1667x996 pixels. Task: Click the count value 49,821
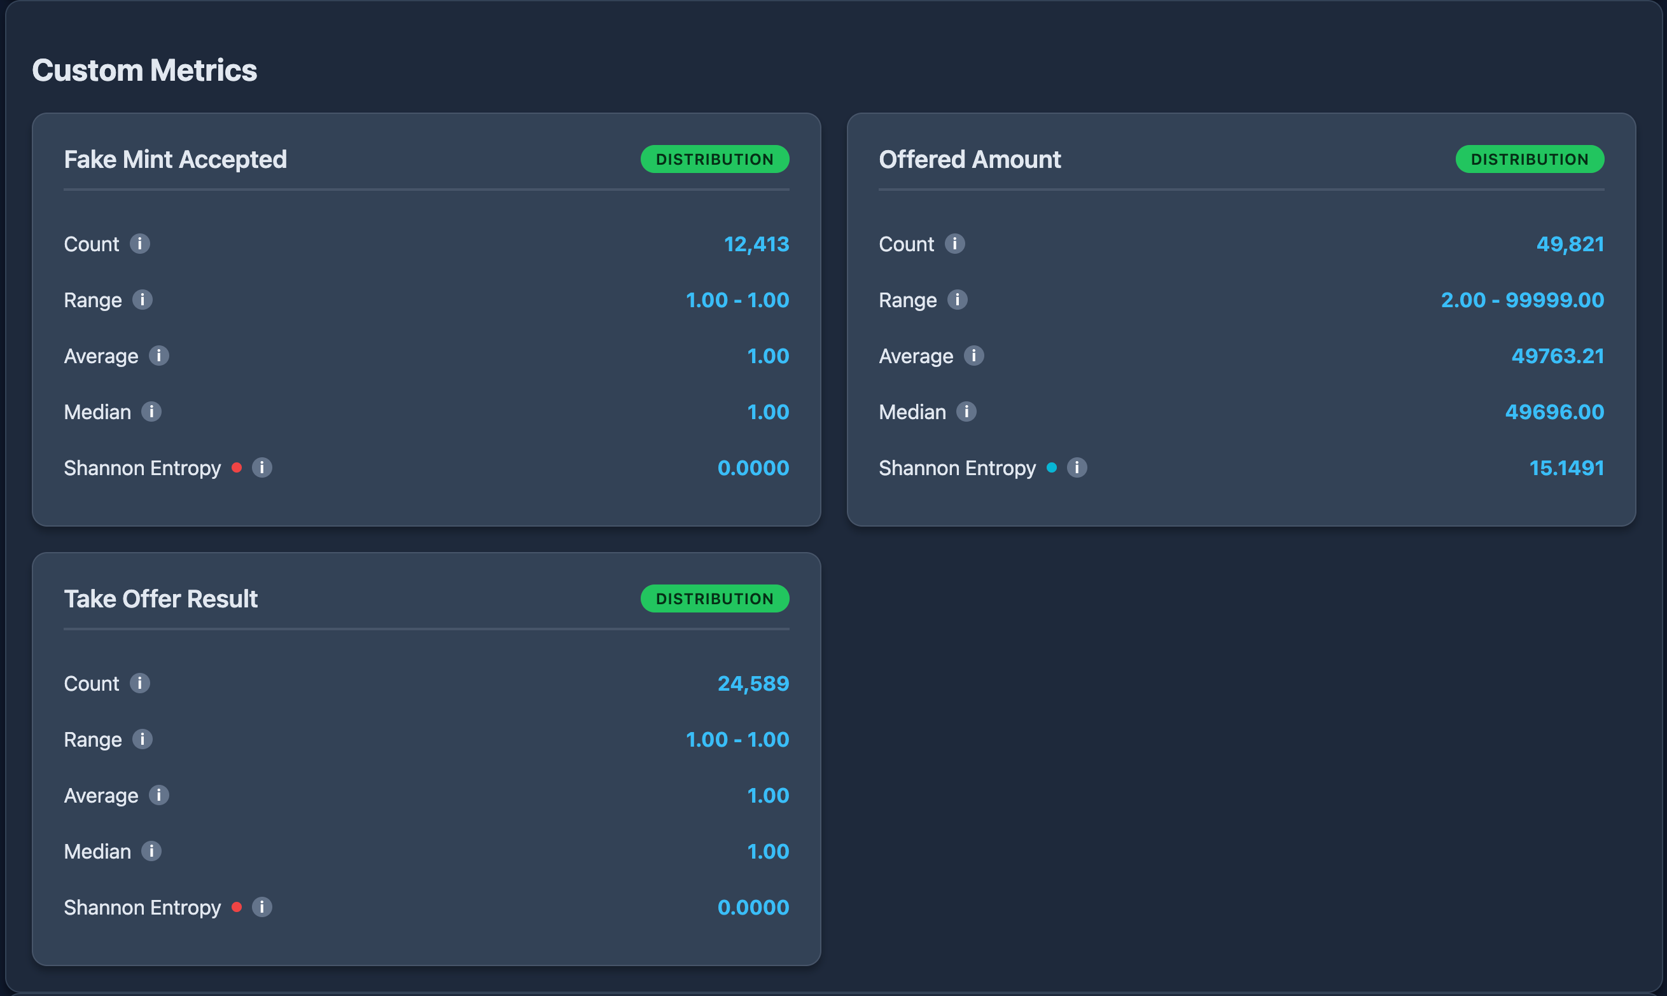(x=1571, y=244)
